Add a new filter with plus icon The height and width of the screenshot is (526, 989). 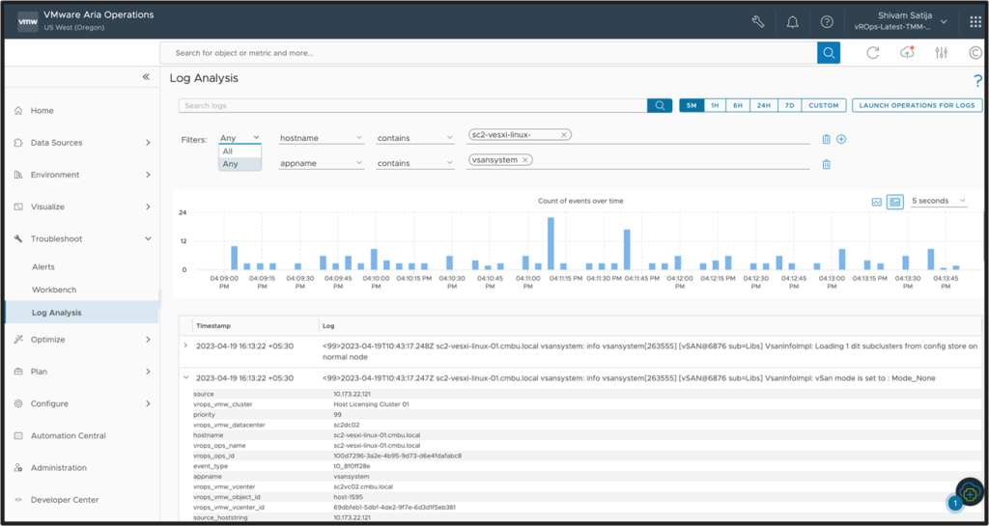point(841,139)
